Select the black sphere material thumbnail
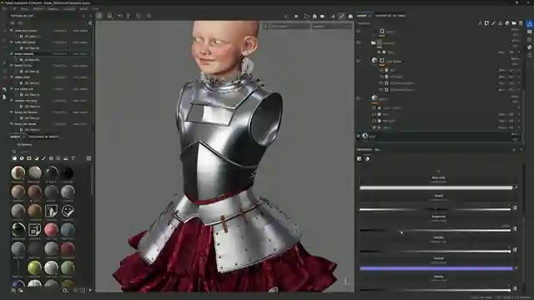This screenshot has width=534, height=300. pyautogui.click(x=68, y=172)
